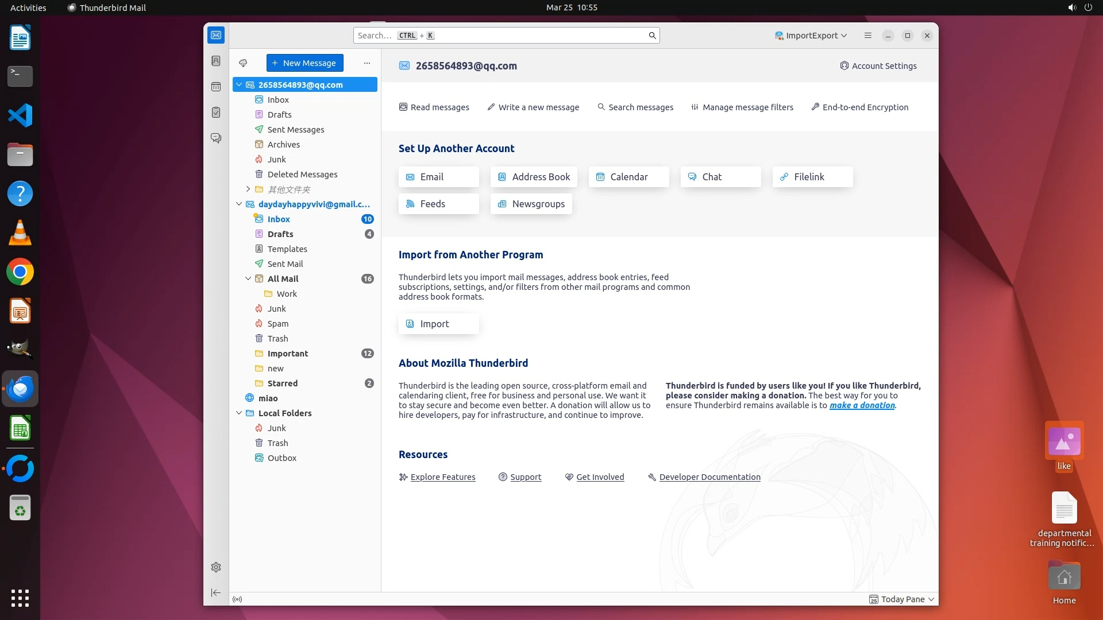Open the ImportExport profile dropdown
Image resolution: width=1103 pixels, height=620 pixels.
pos(811,36)
